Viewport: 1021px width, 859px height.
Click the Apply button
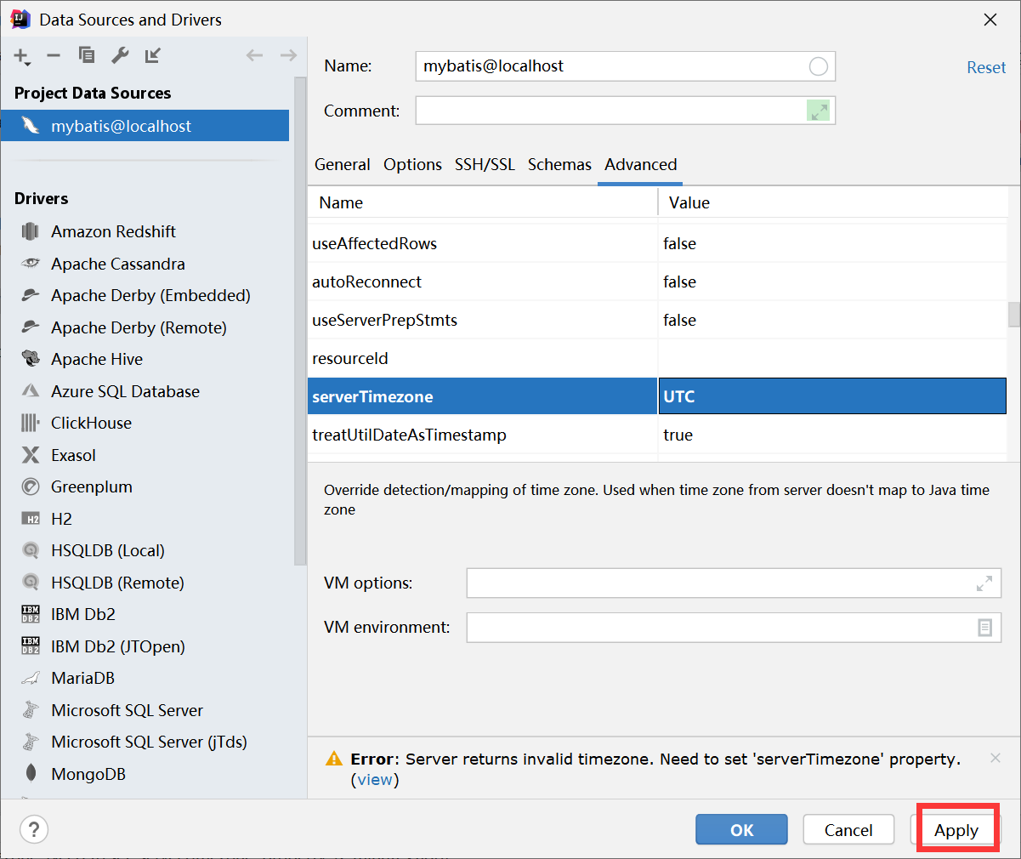(956, 830)
